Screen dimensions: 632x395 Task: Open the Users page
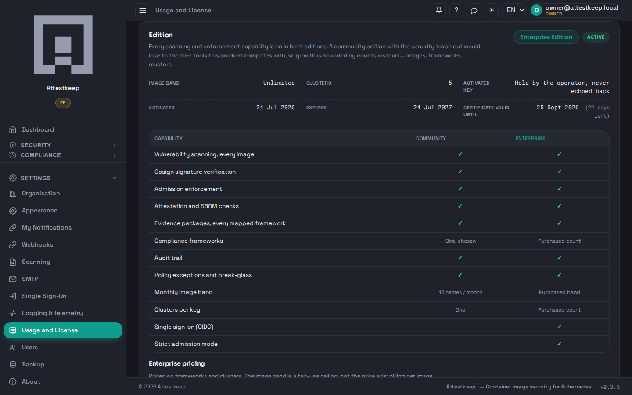pyautogui.click(x=63, y=348)
